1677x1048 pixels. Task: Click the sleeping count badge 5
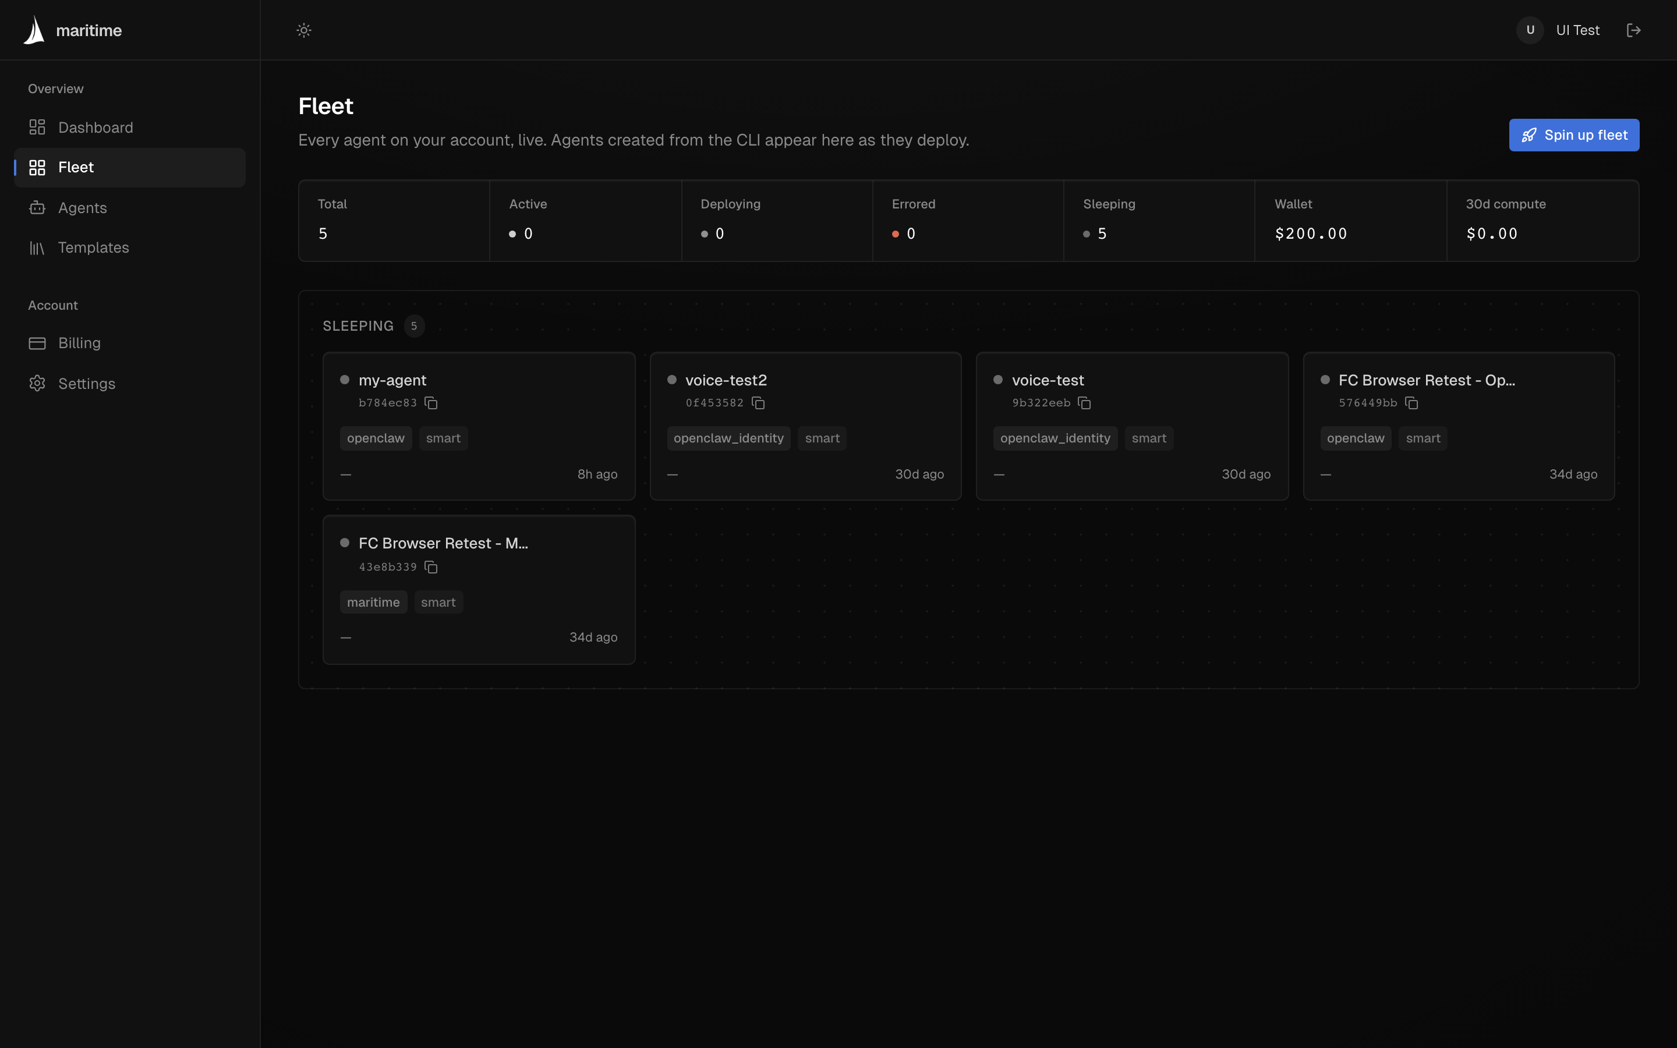click(415, 326)
